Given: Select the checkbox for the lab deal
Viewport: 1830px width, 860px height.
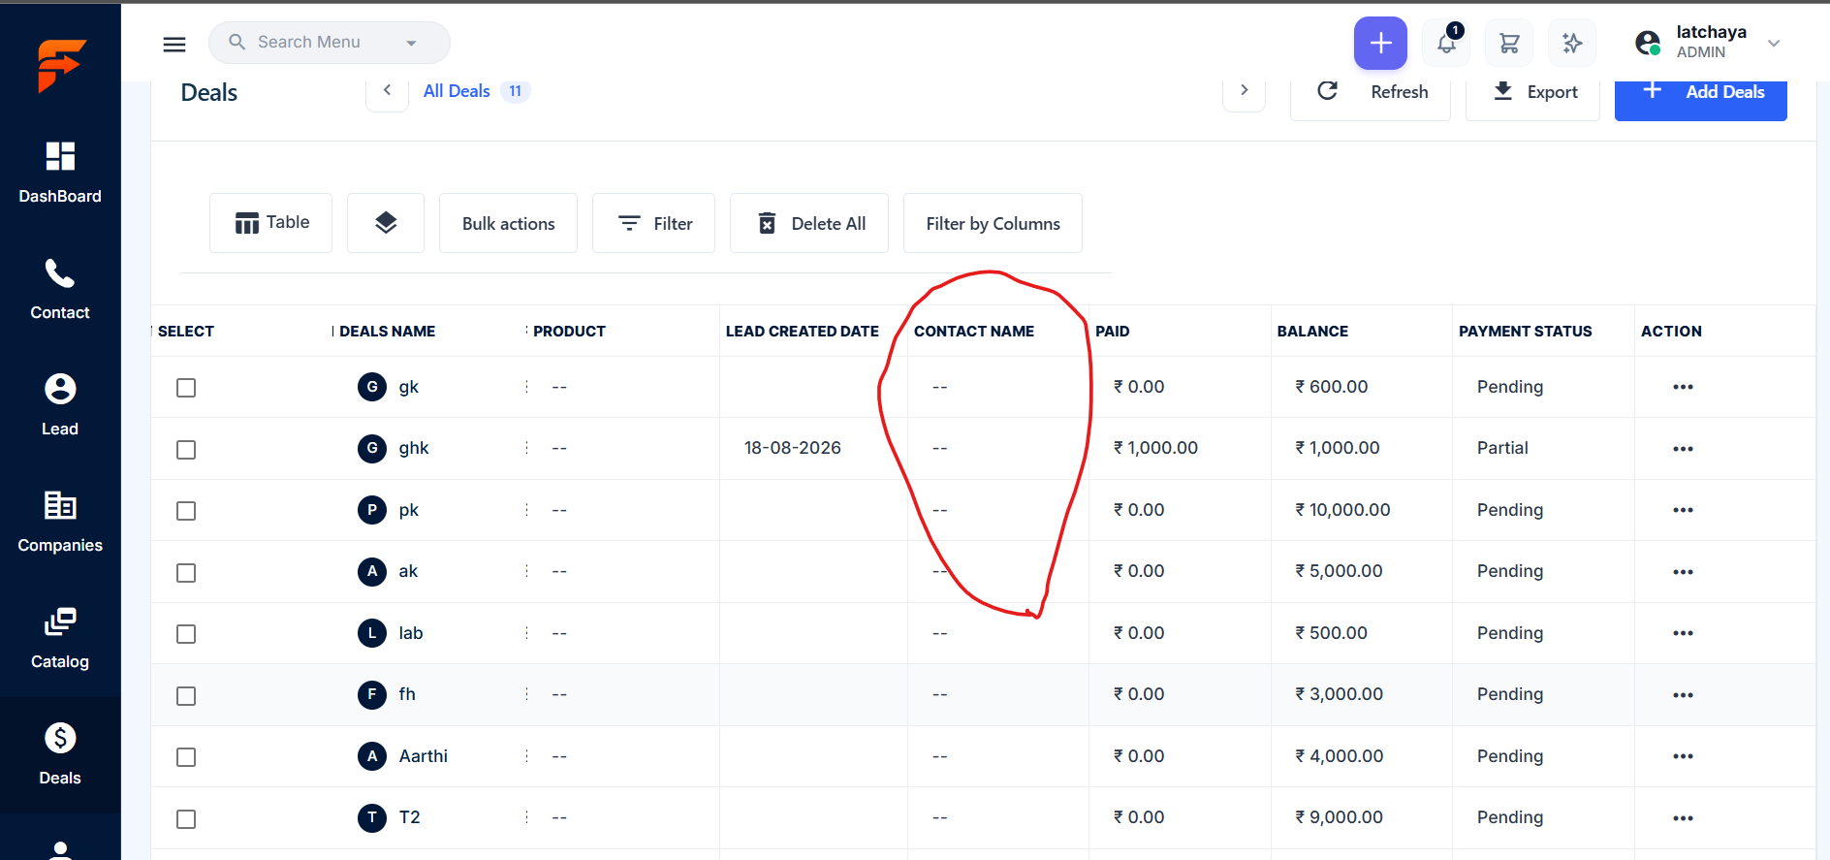Looking at the screenshot, I should tap(186, 634).
